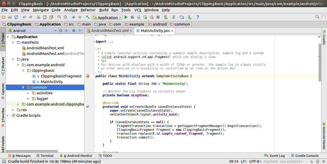Open the TODO tool window
Screen dimensions: 327x164
click(105, 156)
